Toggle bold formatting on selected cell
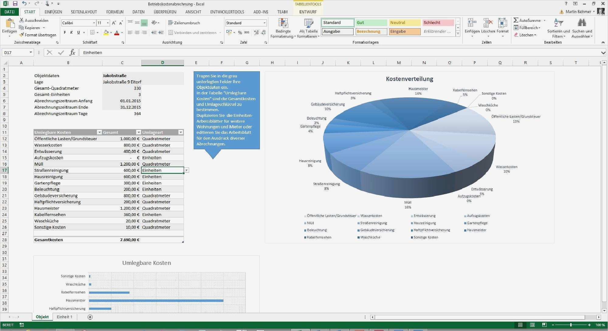The image size is (608, 331). coord(64,32)
